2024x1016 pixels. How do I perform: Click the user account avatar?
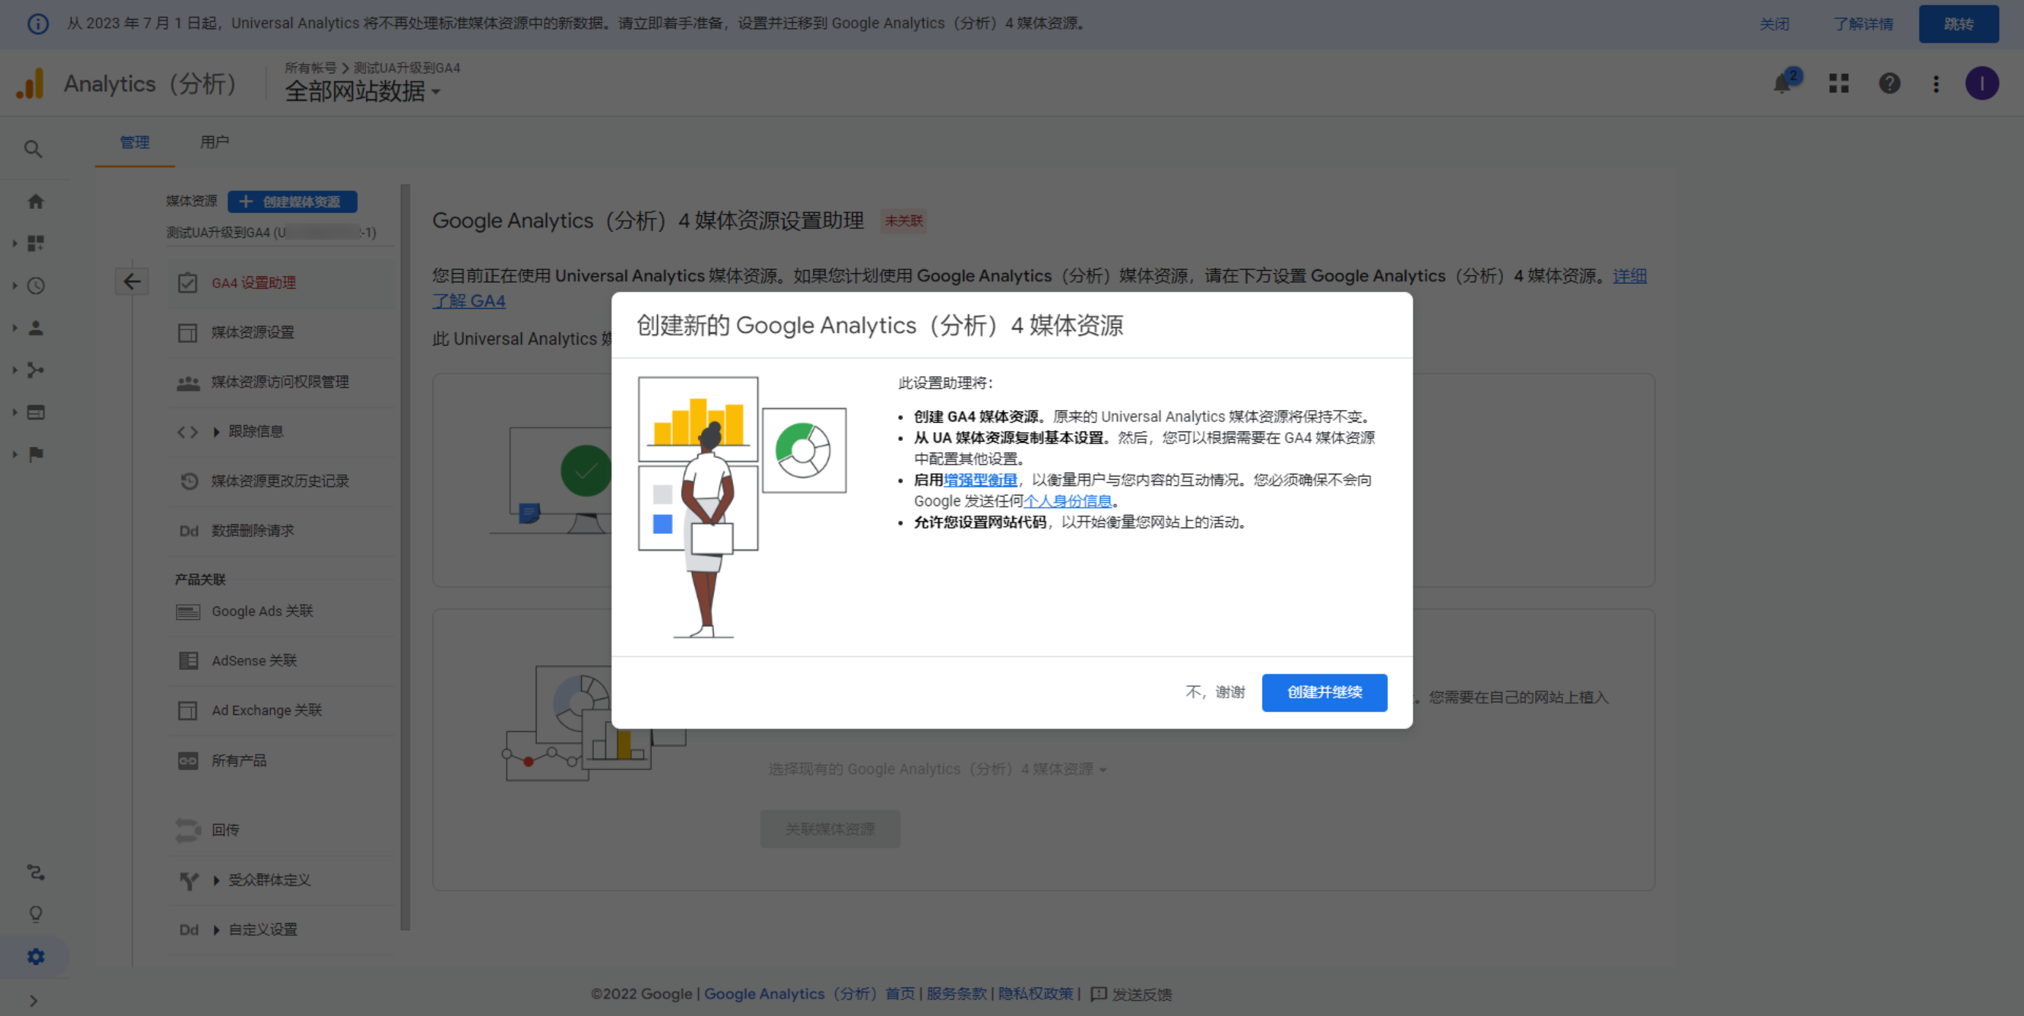1982,84
